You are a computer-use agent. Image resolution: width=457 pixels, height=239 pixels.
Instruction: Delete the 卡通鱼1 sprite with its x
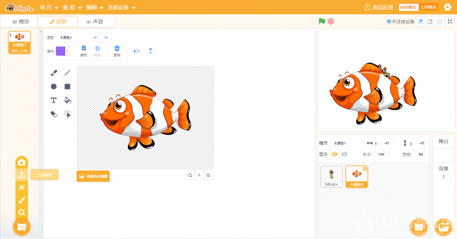pyautogui.click(x=364, y=169)
